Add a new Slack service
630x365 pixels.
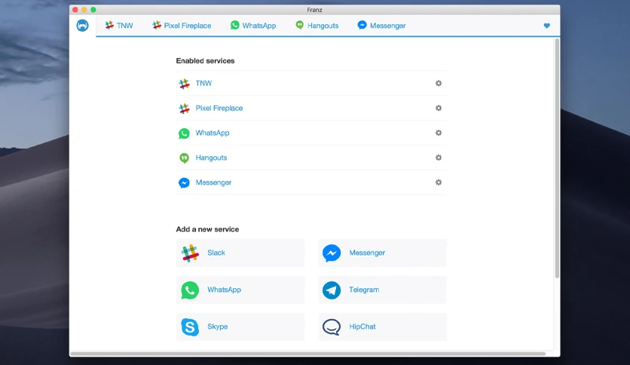(240, 253)
